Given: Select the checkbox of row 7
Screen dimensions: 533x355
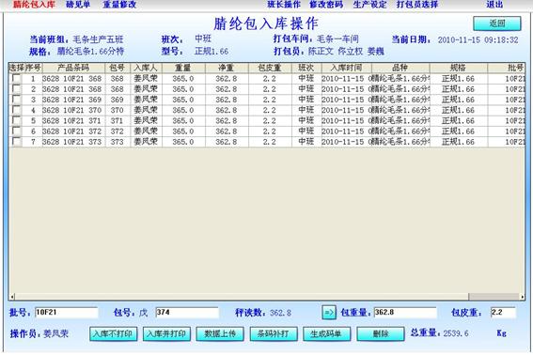Looking at the screenshot, I should pyautogui.click(x=16, y=142).
